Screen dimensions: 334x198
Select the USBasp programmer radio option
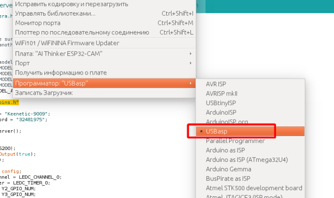click(217, 131)
